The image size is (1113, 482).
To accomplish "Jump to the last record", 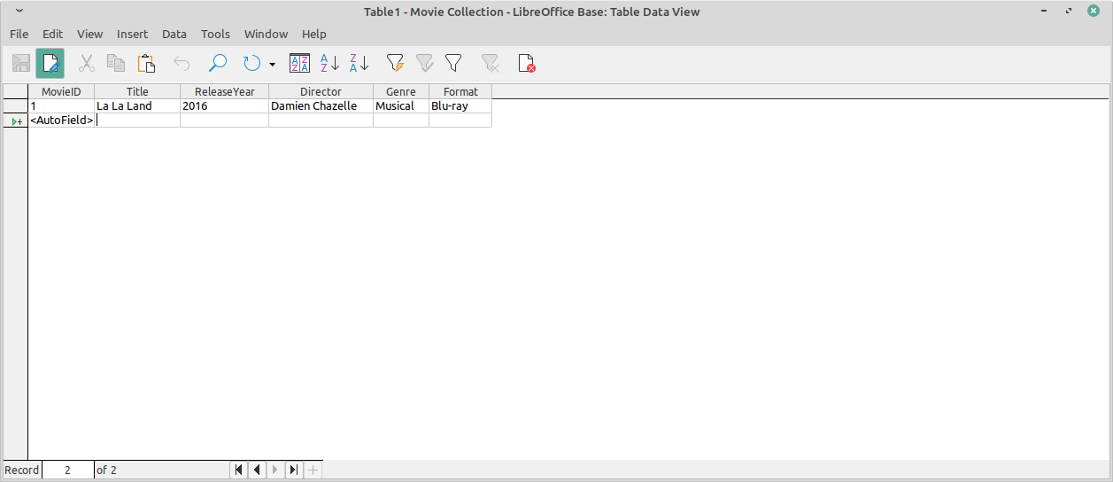I will point(294,470).
